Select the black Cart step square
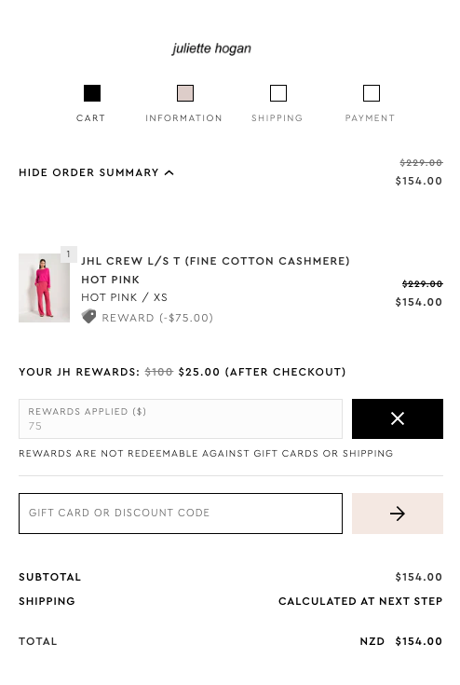Viewport: 460px width, 685px height. point(92,93)
